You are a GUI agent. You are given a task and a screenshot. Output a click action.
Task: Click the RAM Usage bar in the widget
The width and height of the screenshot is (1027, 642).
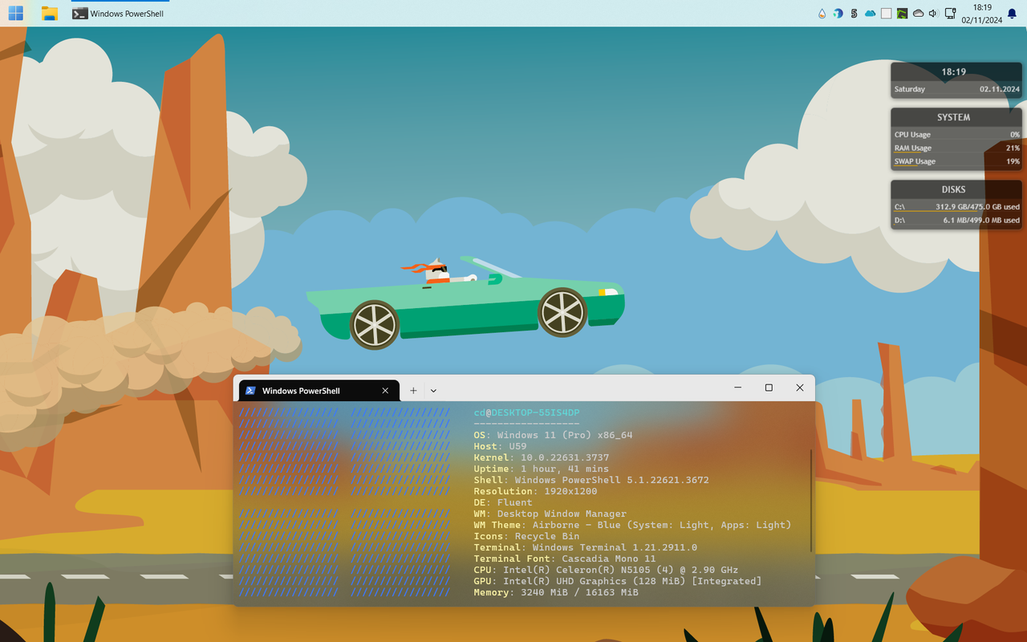(x=956, y=148)
